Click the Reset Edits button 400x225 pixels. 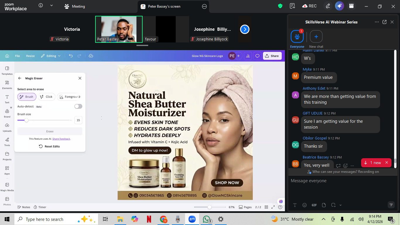[49, 146]
